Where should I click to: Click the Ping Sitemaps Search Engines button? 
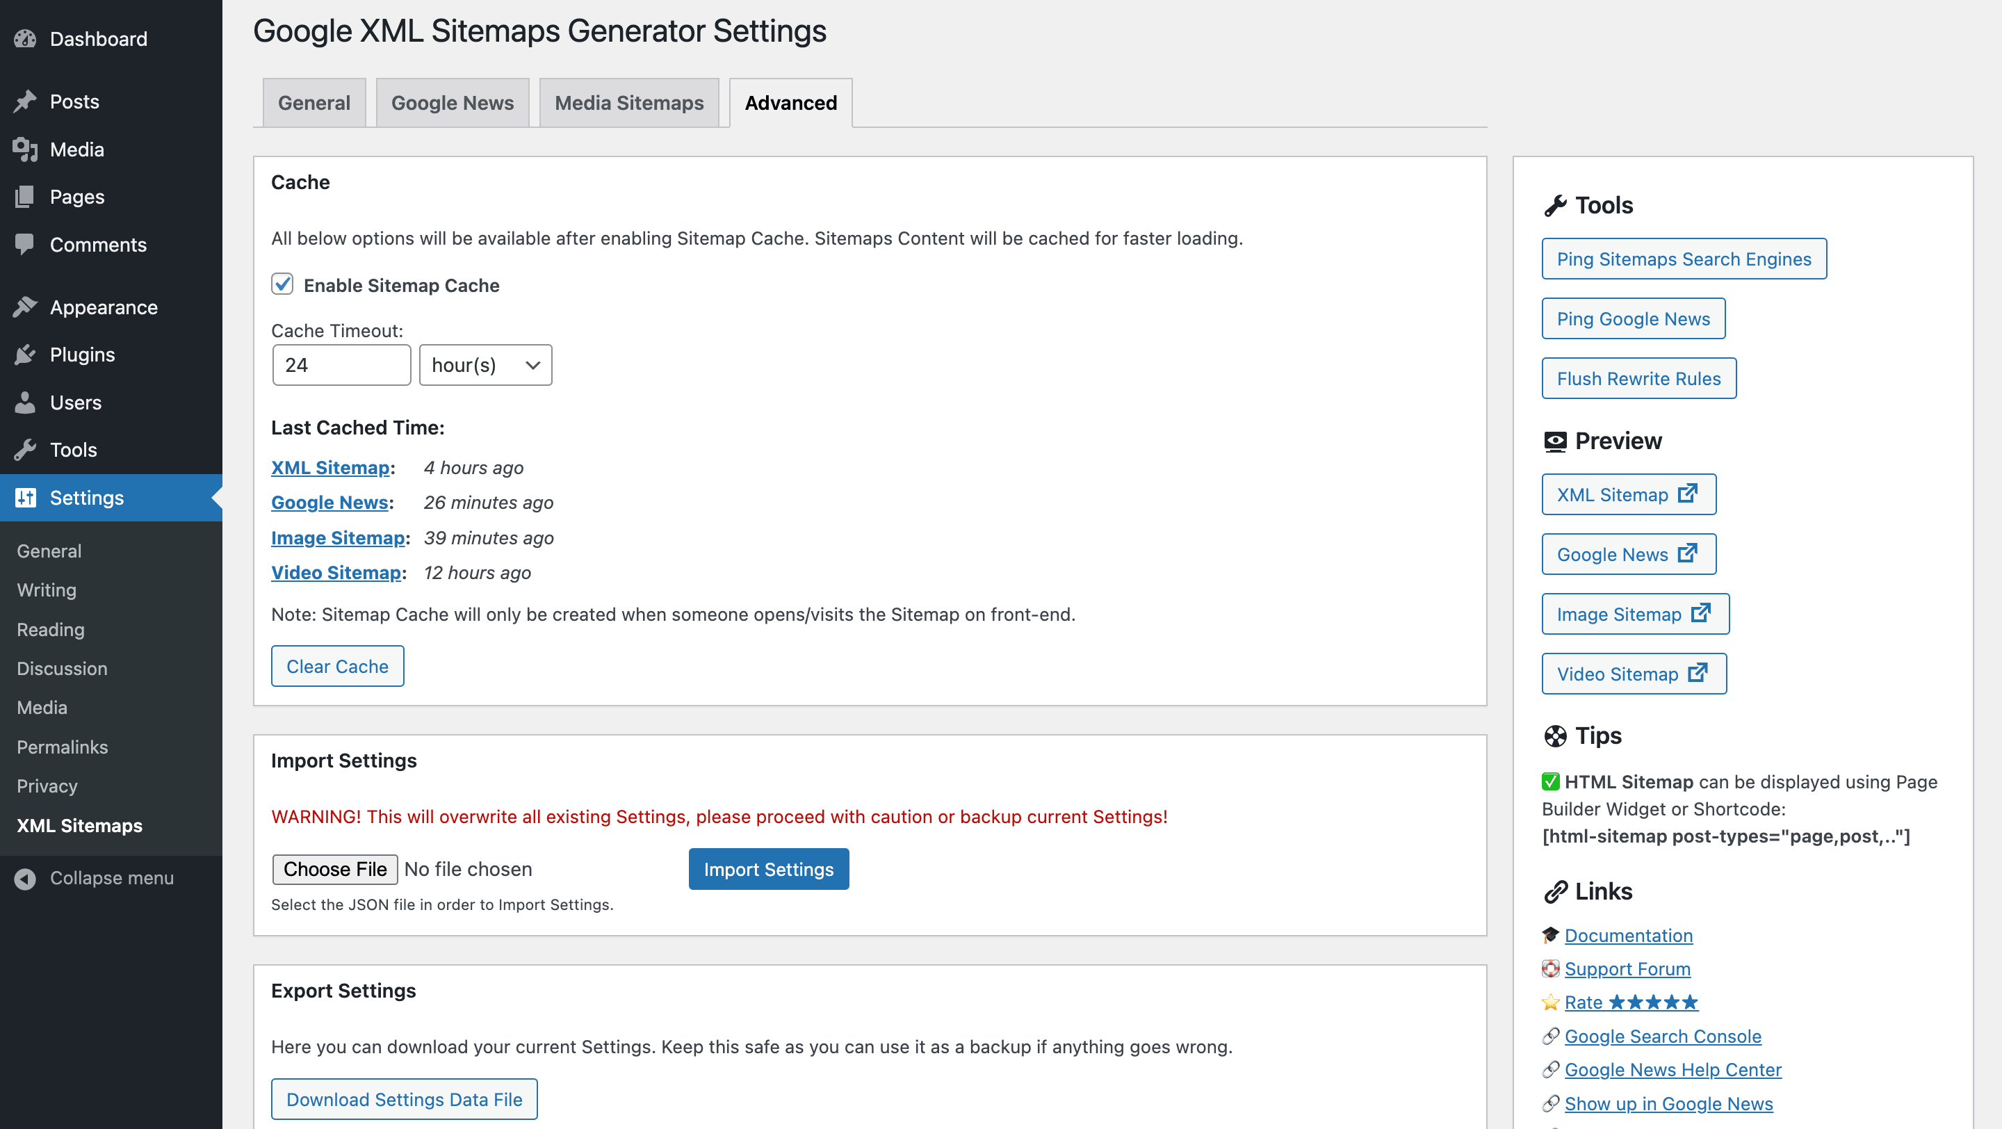coord(1684,259)
